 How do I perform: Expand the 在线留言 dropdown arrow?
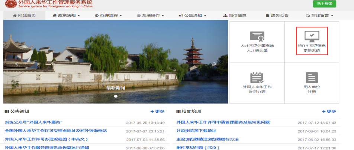coord(332,16)
